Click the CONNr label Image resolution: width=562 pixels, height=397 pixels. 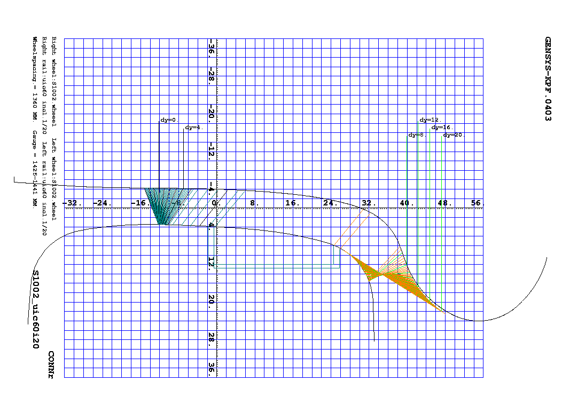(x=51, y=365)
